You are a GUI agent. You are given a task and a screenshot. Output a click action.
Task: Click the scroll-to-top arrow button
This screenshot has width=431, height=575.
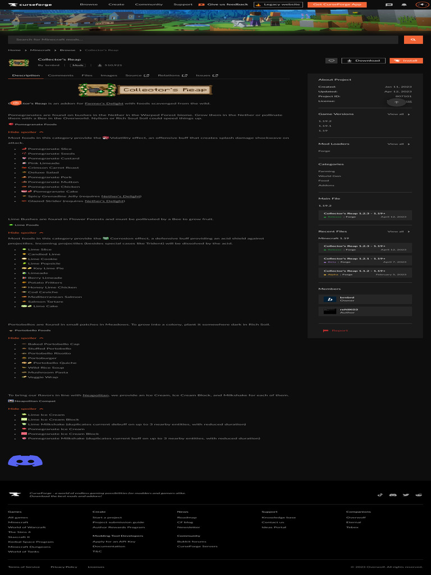tap(396, 102)
